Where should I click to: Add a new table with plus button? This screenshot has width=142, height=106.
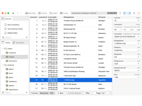pos(27,92)
